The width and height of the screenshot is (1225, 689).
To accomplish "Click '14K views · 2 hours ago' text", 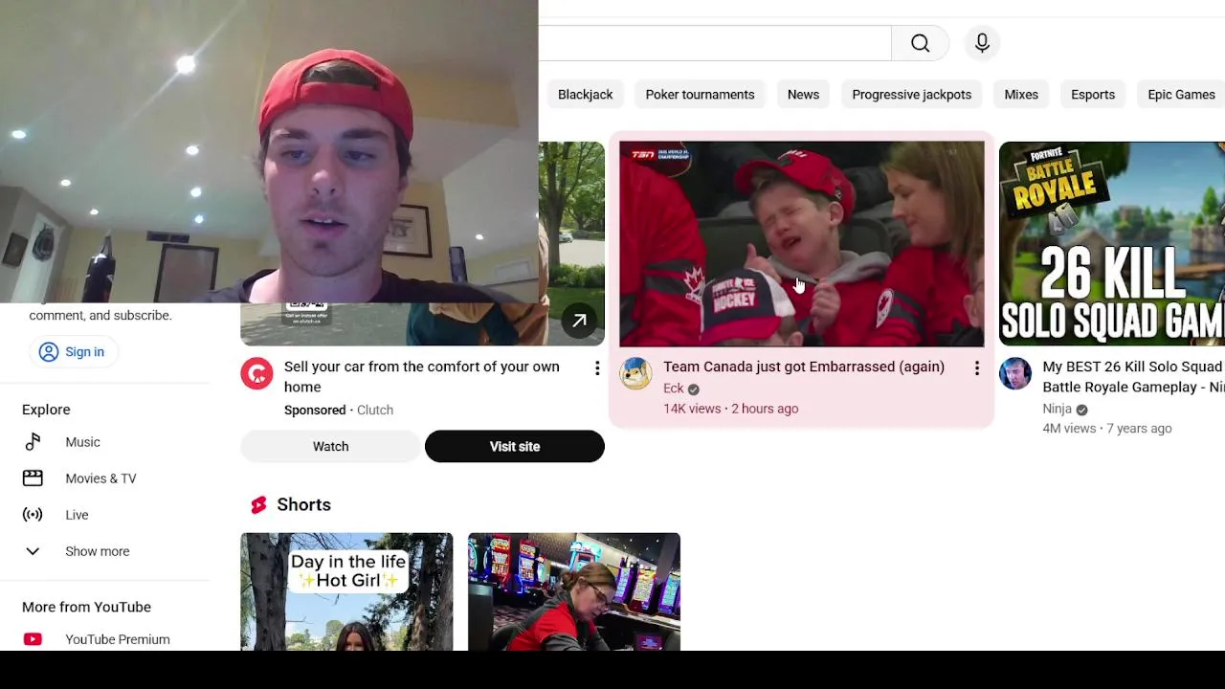I will [x=731, y=409].
